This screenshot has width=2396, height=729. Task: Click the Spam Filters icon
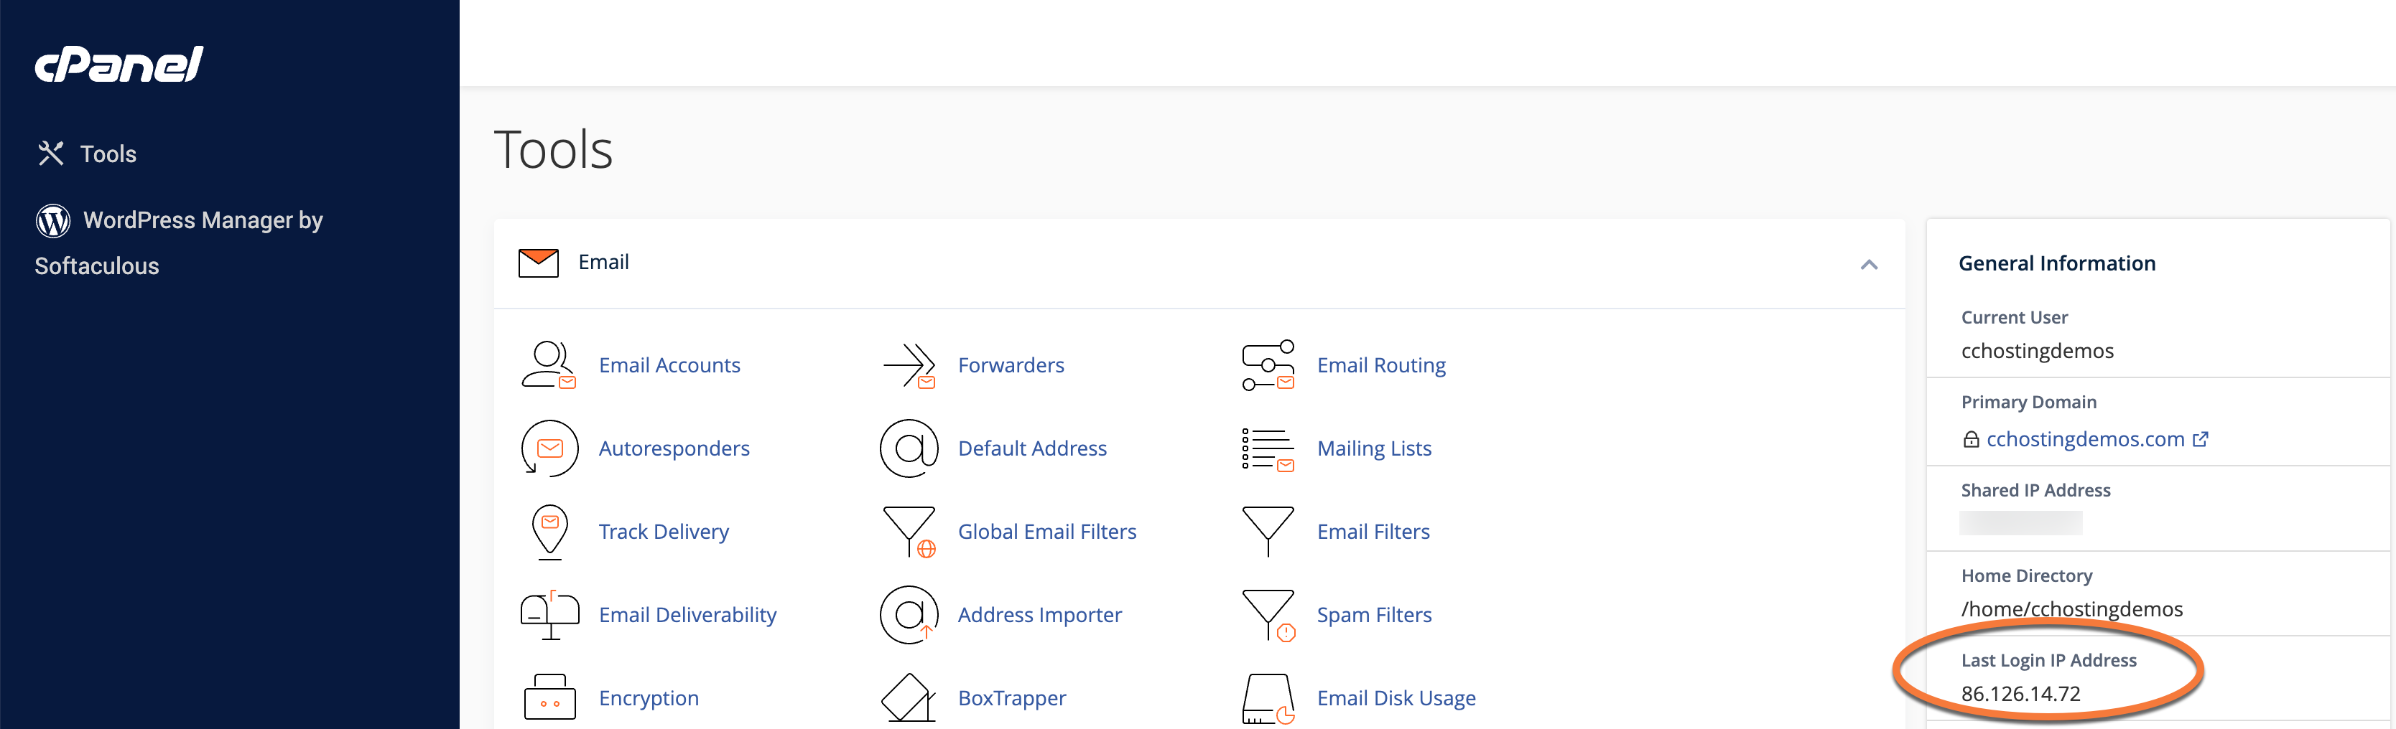pyautogui.click(x=1268, y=615)
